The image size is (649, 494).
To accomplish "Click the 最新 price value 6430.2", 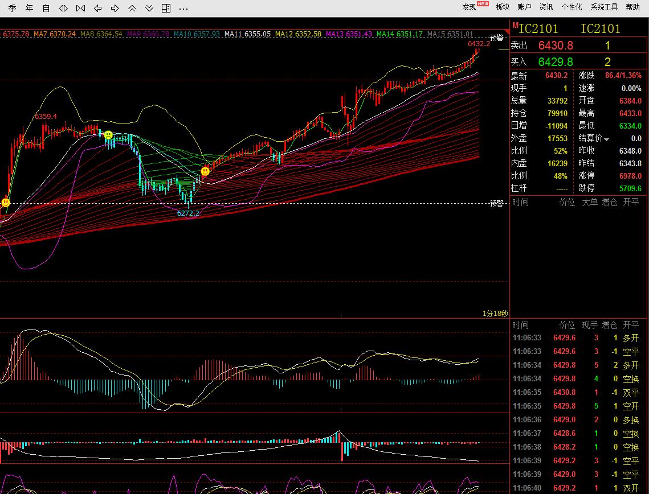I will [x=556, y=75].
